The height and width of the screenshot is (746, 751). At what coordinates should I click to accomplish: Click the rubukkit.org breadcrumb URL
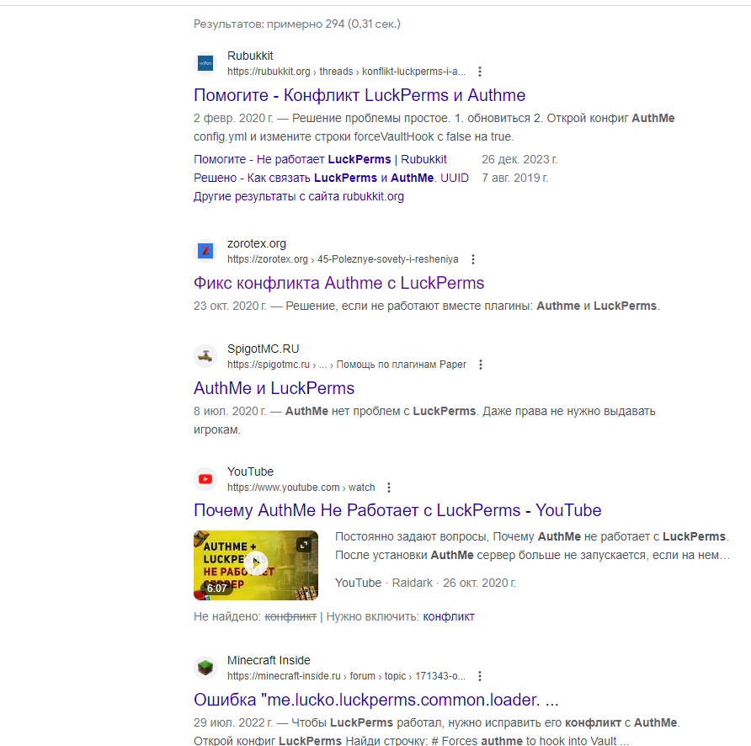click(x=346, y=72)
